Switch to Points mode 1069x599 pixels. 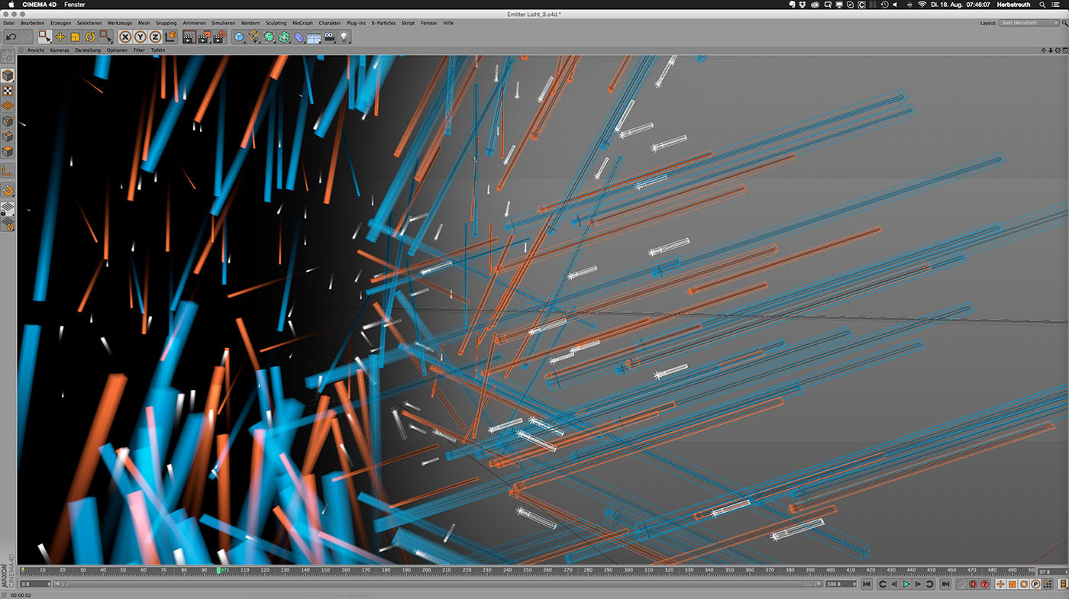click(8, 121)
